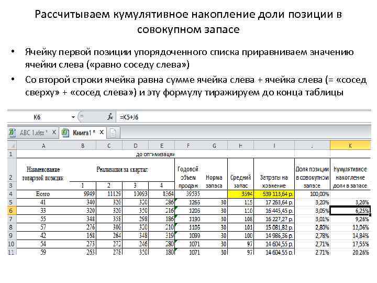Screen dimensions: 377x283
Task: Click the Excel icon on ABC 1.xlsx tab
Action: [13, 133]
